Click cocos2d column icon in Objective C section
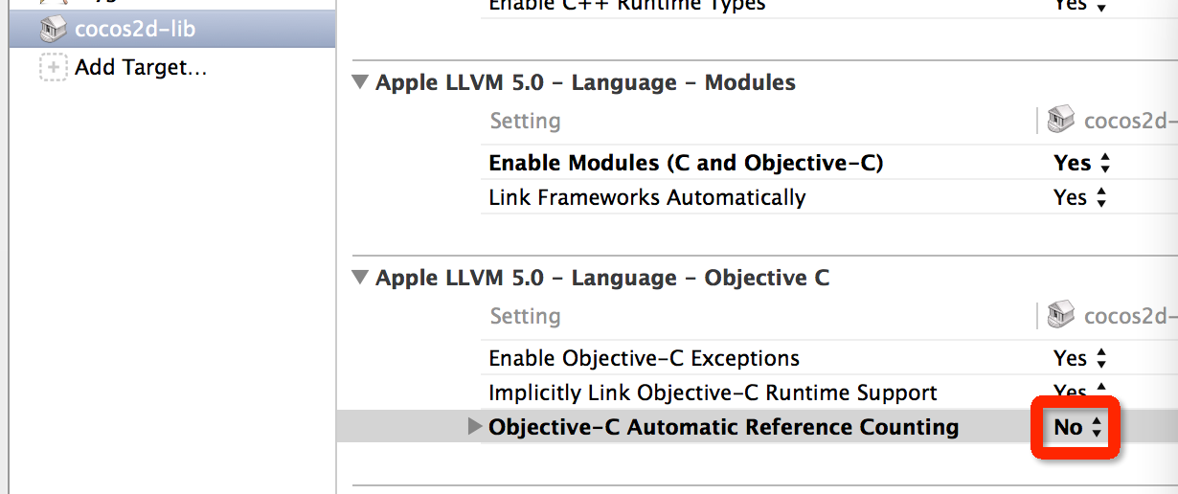Viewport: 1178px width, 494px height. click(1060, 316)
